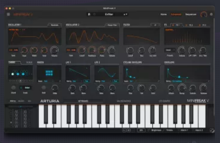Click the Envelope Attack knob

171,88
